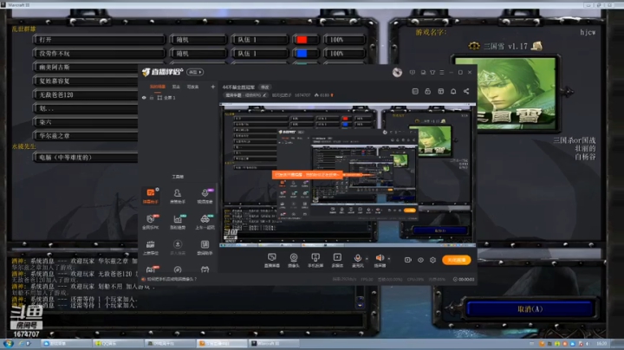Share the live room via share icon
The image size is (624, 350).
coord(466,92)
